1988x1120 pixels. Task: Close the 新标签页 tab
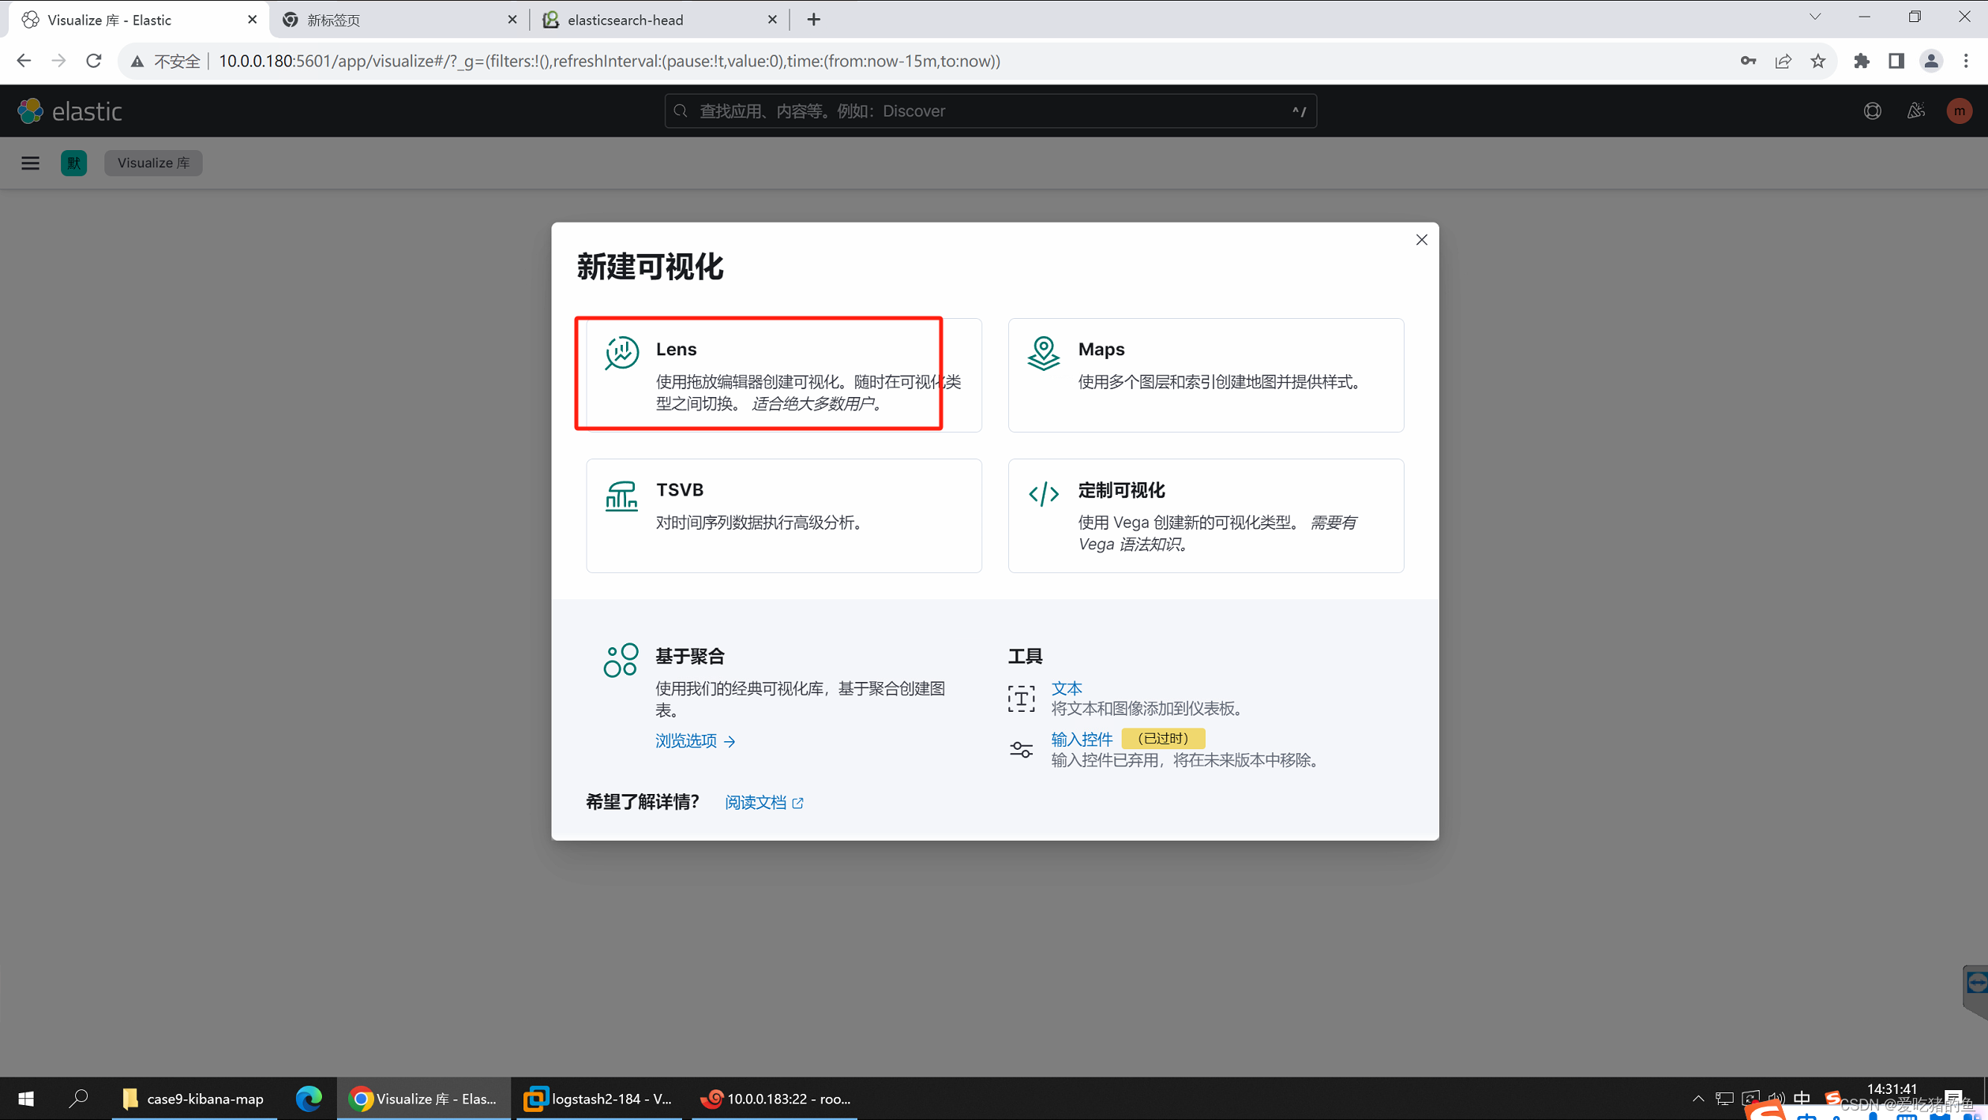pyautogui.click(x=512, y=20)
